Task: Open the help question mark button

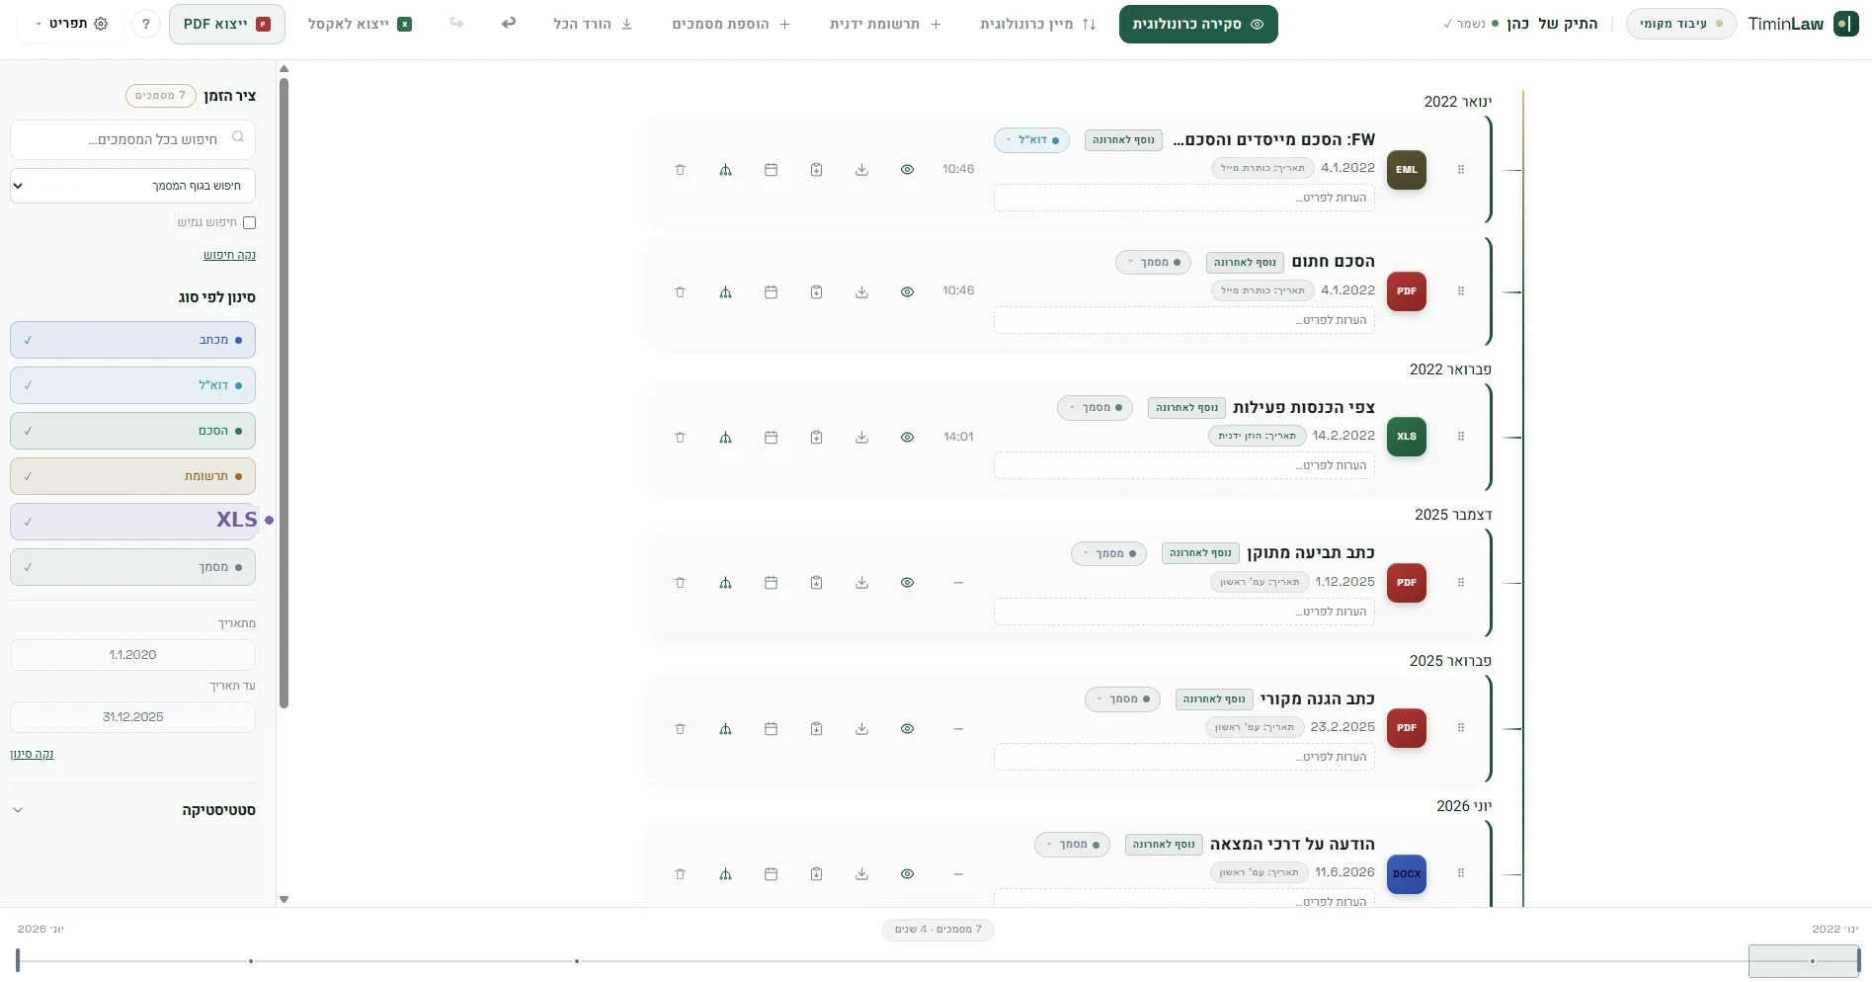Action: (x=146, y=24)
